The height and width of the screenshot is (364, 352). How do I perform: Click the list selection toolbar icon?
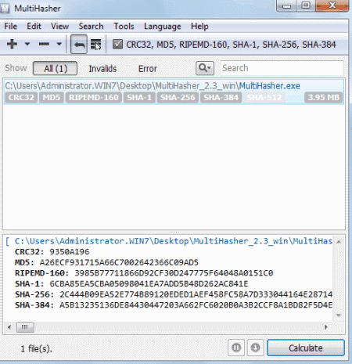pos(95,45)
